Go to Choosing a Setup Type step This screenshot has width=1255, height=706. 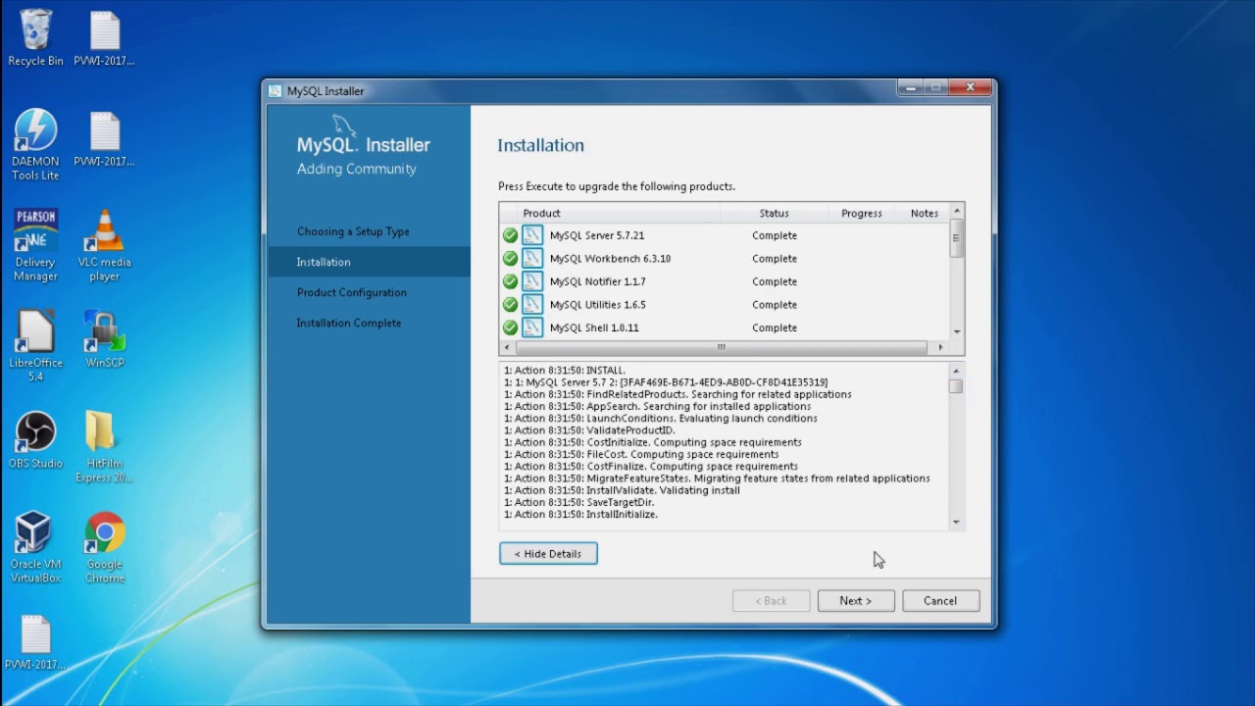[x=353, y=231]
